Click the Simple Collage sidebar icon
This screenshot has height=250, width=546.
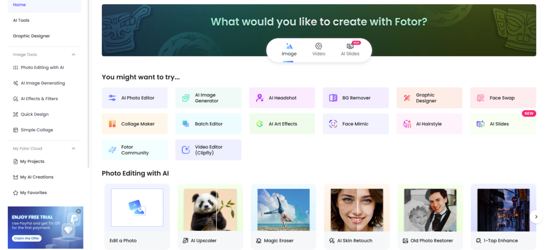click(x=15, y=130)
